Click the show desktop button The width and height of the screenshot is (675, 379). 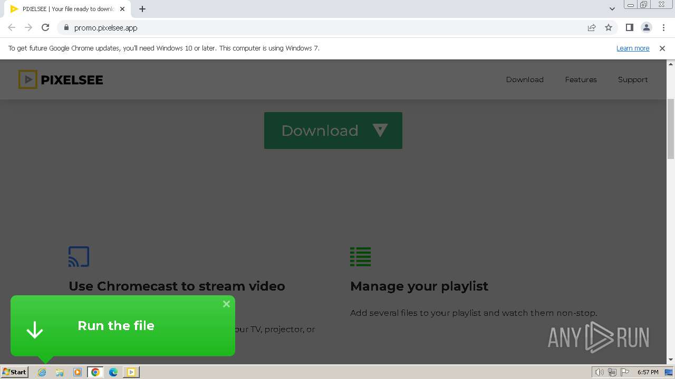click(x=670, y=372)
